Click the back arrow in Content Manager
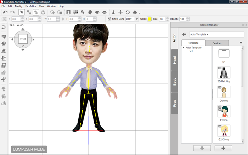Screen dimensions: 248x155 click(184, 34)
